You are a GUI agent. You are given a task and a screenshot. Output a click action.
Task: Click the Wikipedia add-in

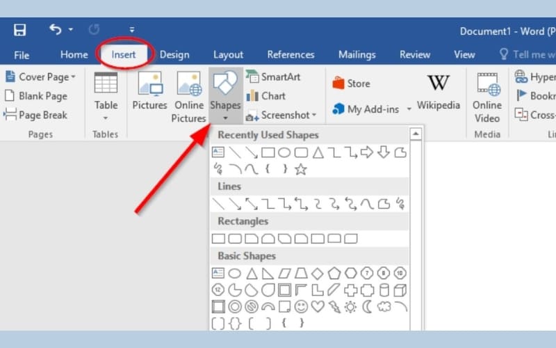click(x=439, y=92)
